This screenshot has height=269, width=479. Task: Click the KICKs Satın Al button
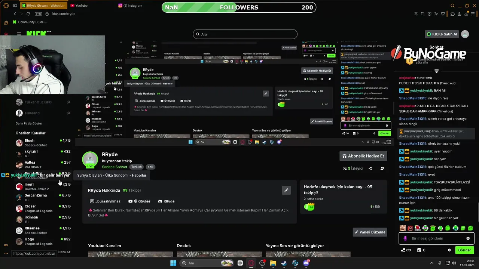pyautogui.click(x=442, y=34)
